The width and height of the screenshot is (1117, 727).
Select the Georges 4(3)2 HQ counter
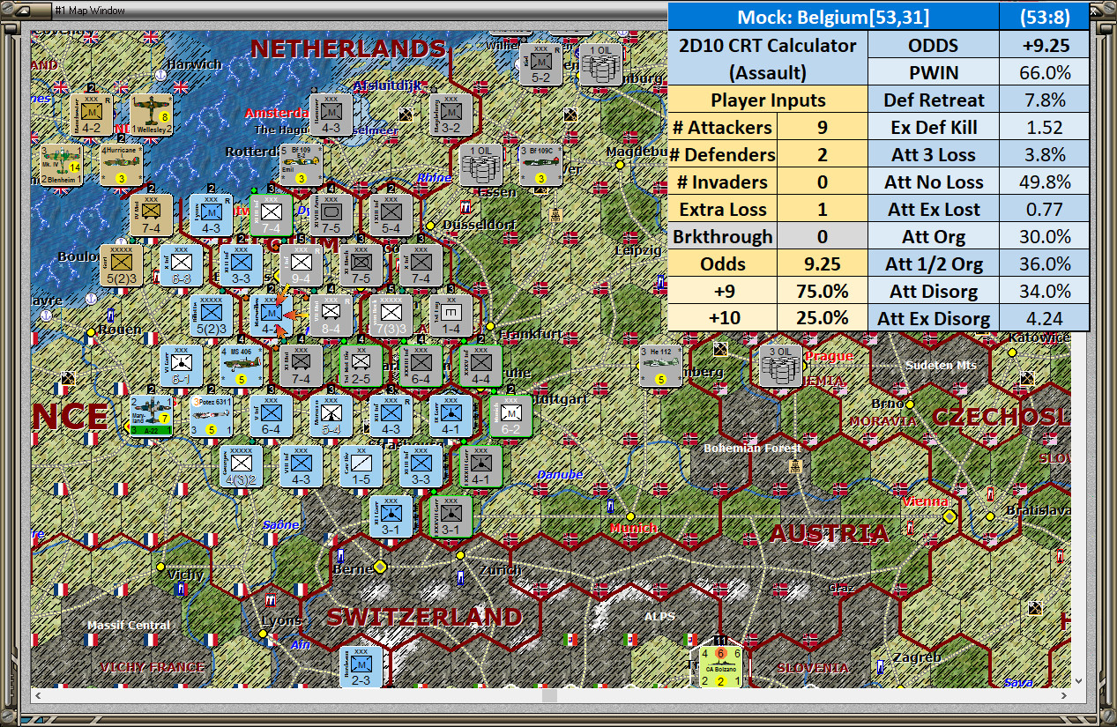pos(242,466)
